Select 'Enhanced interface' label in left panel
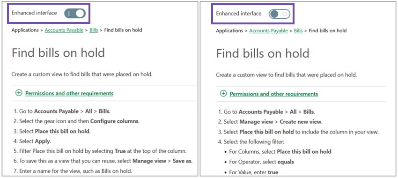The height and width of the screenshot is (178, 398). pyautogui.click(x=34, y=13)
